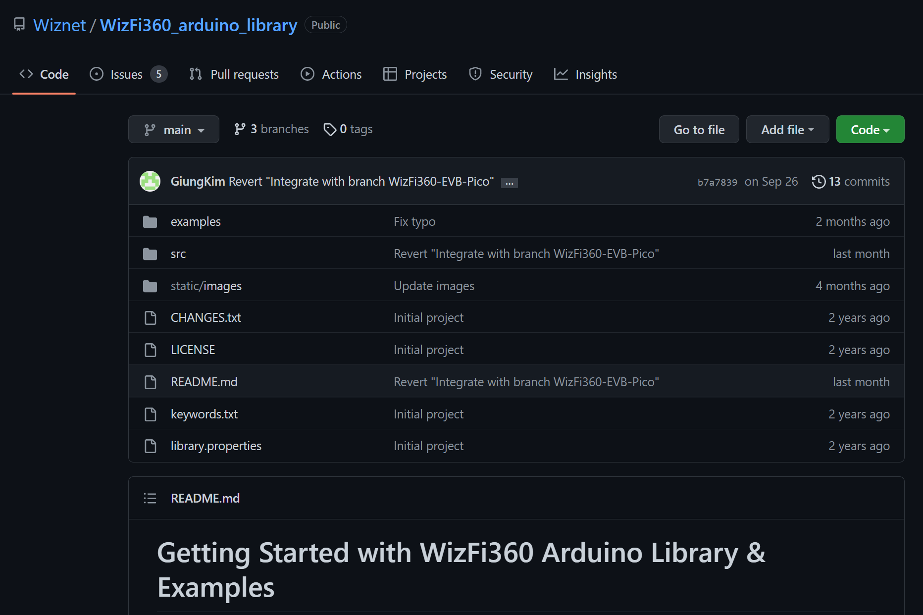Open the examples folder
Screen dimensions: 923x615
click(196, 222)
